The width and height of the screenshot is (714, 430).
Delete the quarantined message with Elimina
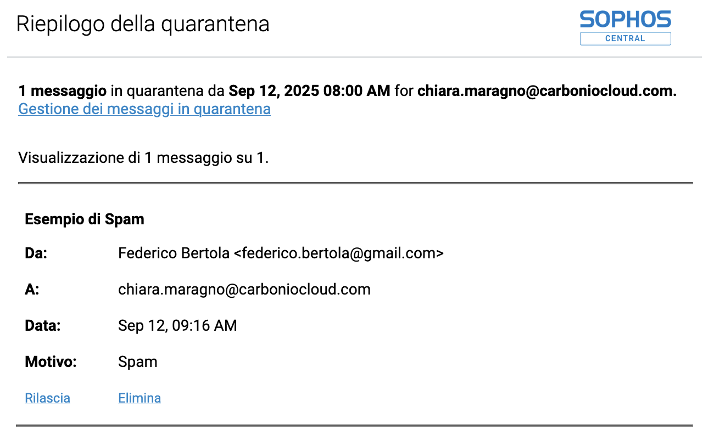tap(140, 398)
